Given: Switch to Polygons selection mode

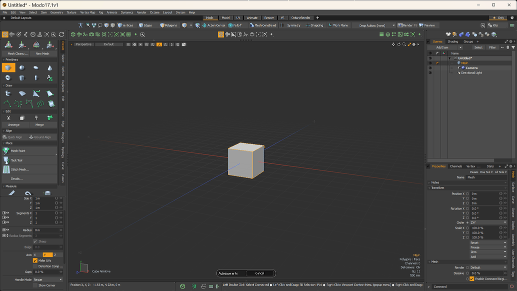Looking at the screenshot, I should coord(168,25).
